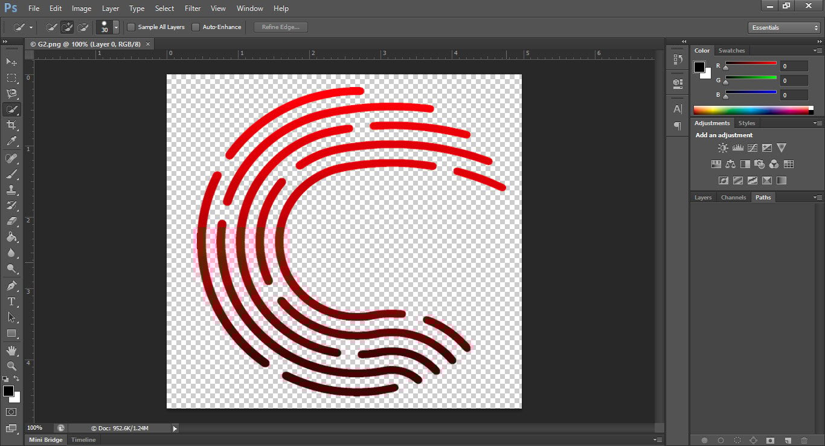Add a Photo Filter adjustment
The height and width of the screenshot is (446, 825).
(x=760, y=164)
